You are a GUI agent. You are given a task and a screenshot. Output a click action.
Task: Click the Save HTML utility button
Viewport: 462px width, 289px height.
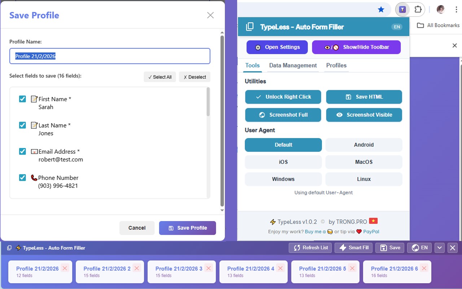point(364,97)
